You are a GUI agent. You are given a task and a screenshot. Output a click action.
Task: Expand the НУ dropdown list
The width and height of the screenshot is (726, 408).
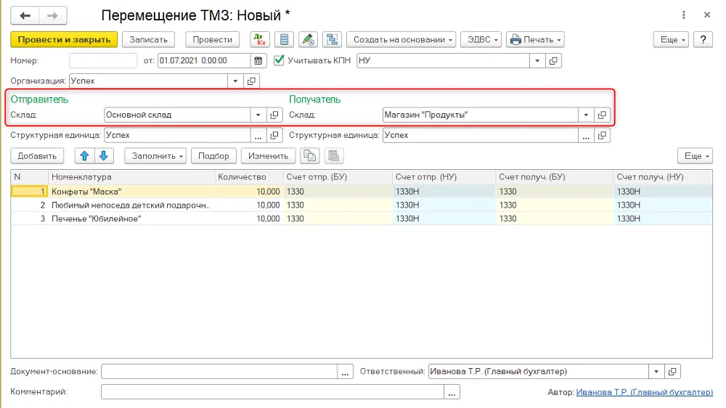tap(537, 61)
